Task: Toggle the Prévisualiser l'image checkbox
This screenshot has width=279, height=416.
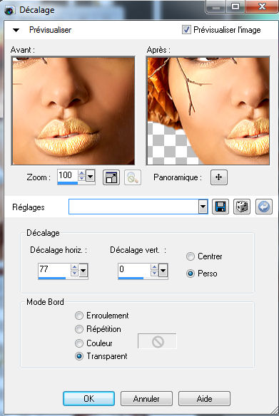Action: (x=186, y=29)
